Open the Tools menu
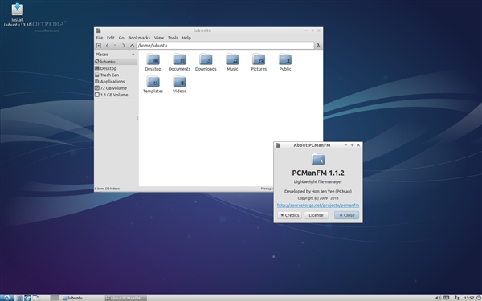Viewport: 482px width, 301px height. tap(173, 38)
